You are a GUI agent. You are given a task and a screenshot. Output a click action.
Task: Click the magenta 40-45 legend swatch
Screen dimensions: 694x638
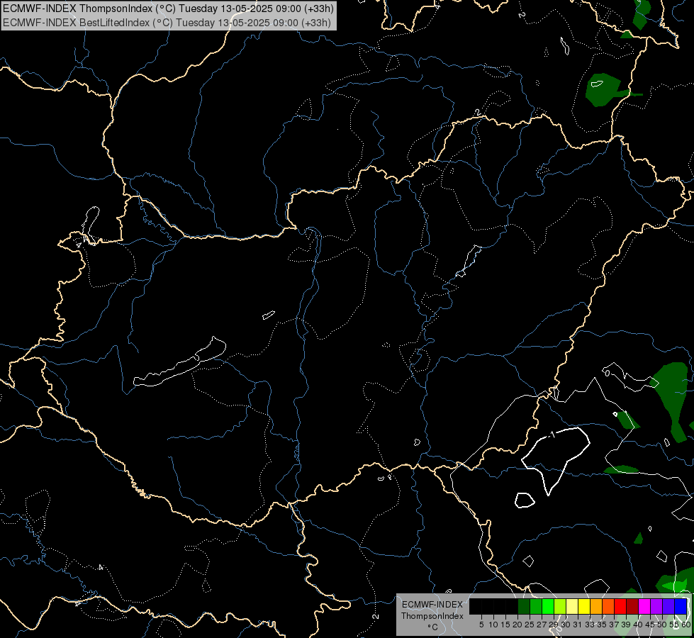click(x=644, y=606)
